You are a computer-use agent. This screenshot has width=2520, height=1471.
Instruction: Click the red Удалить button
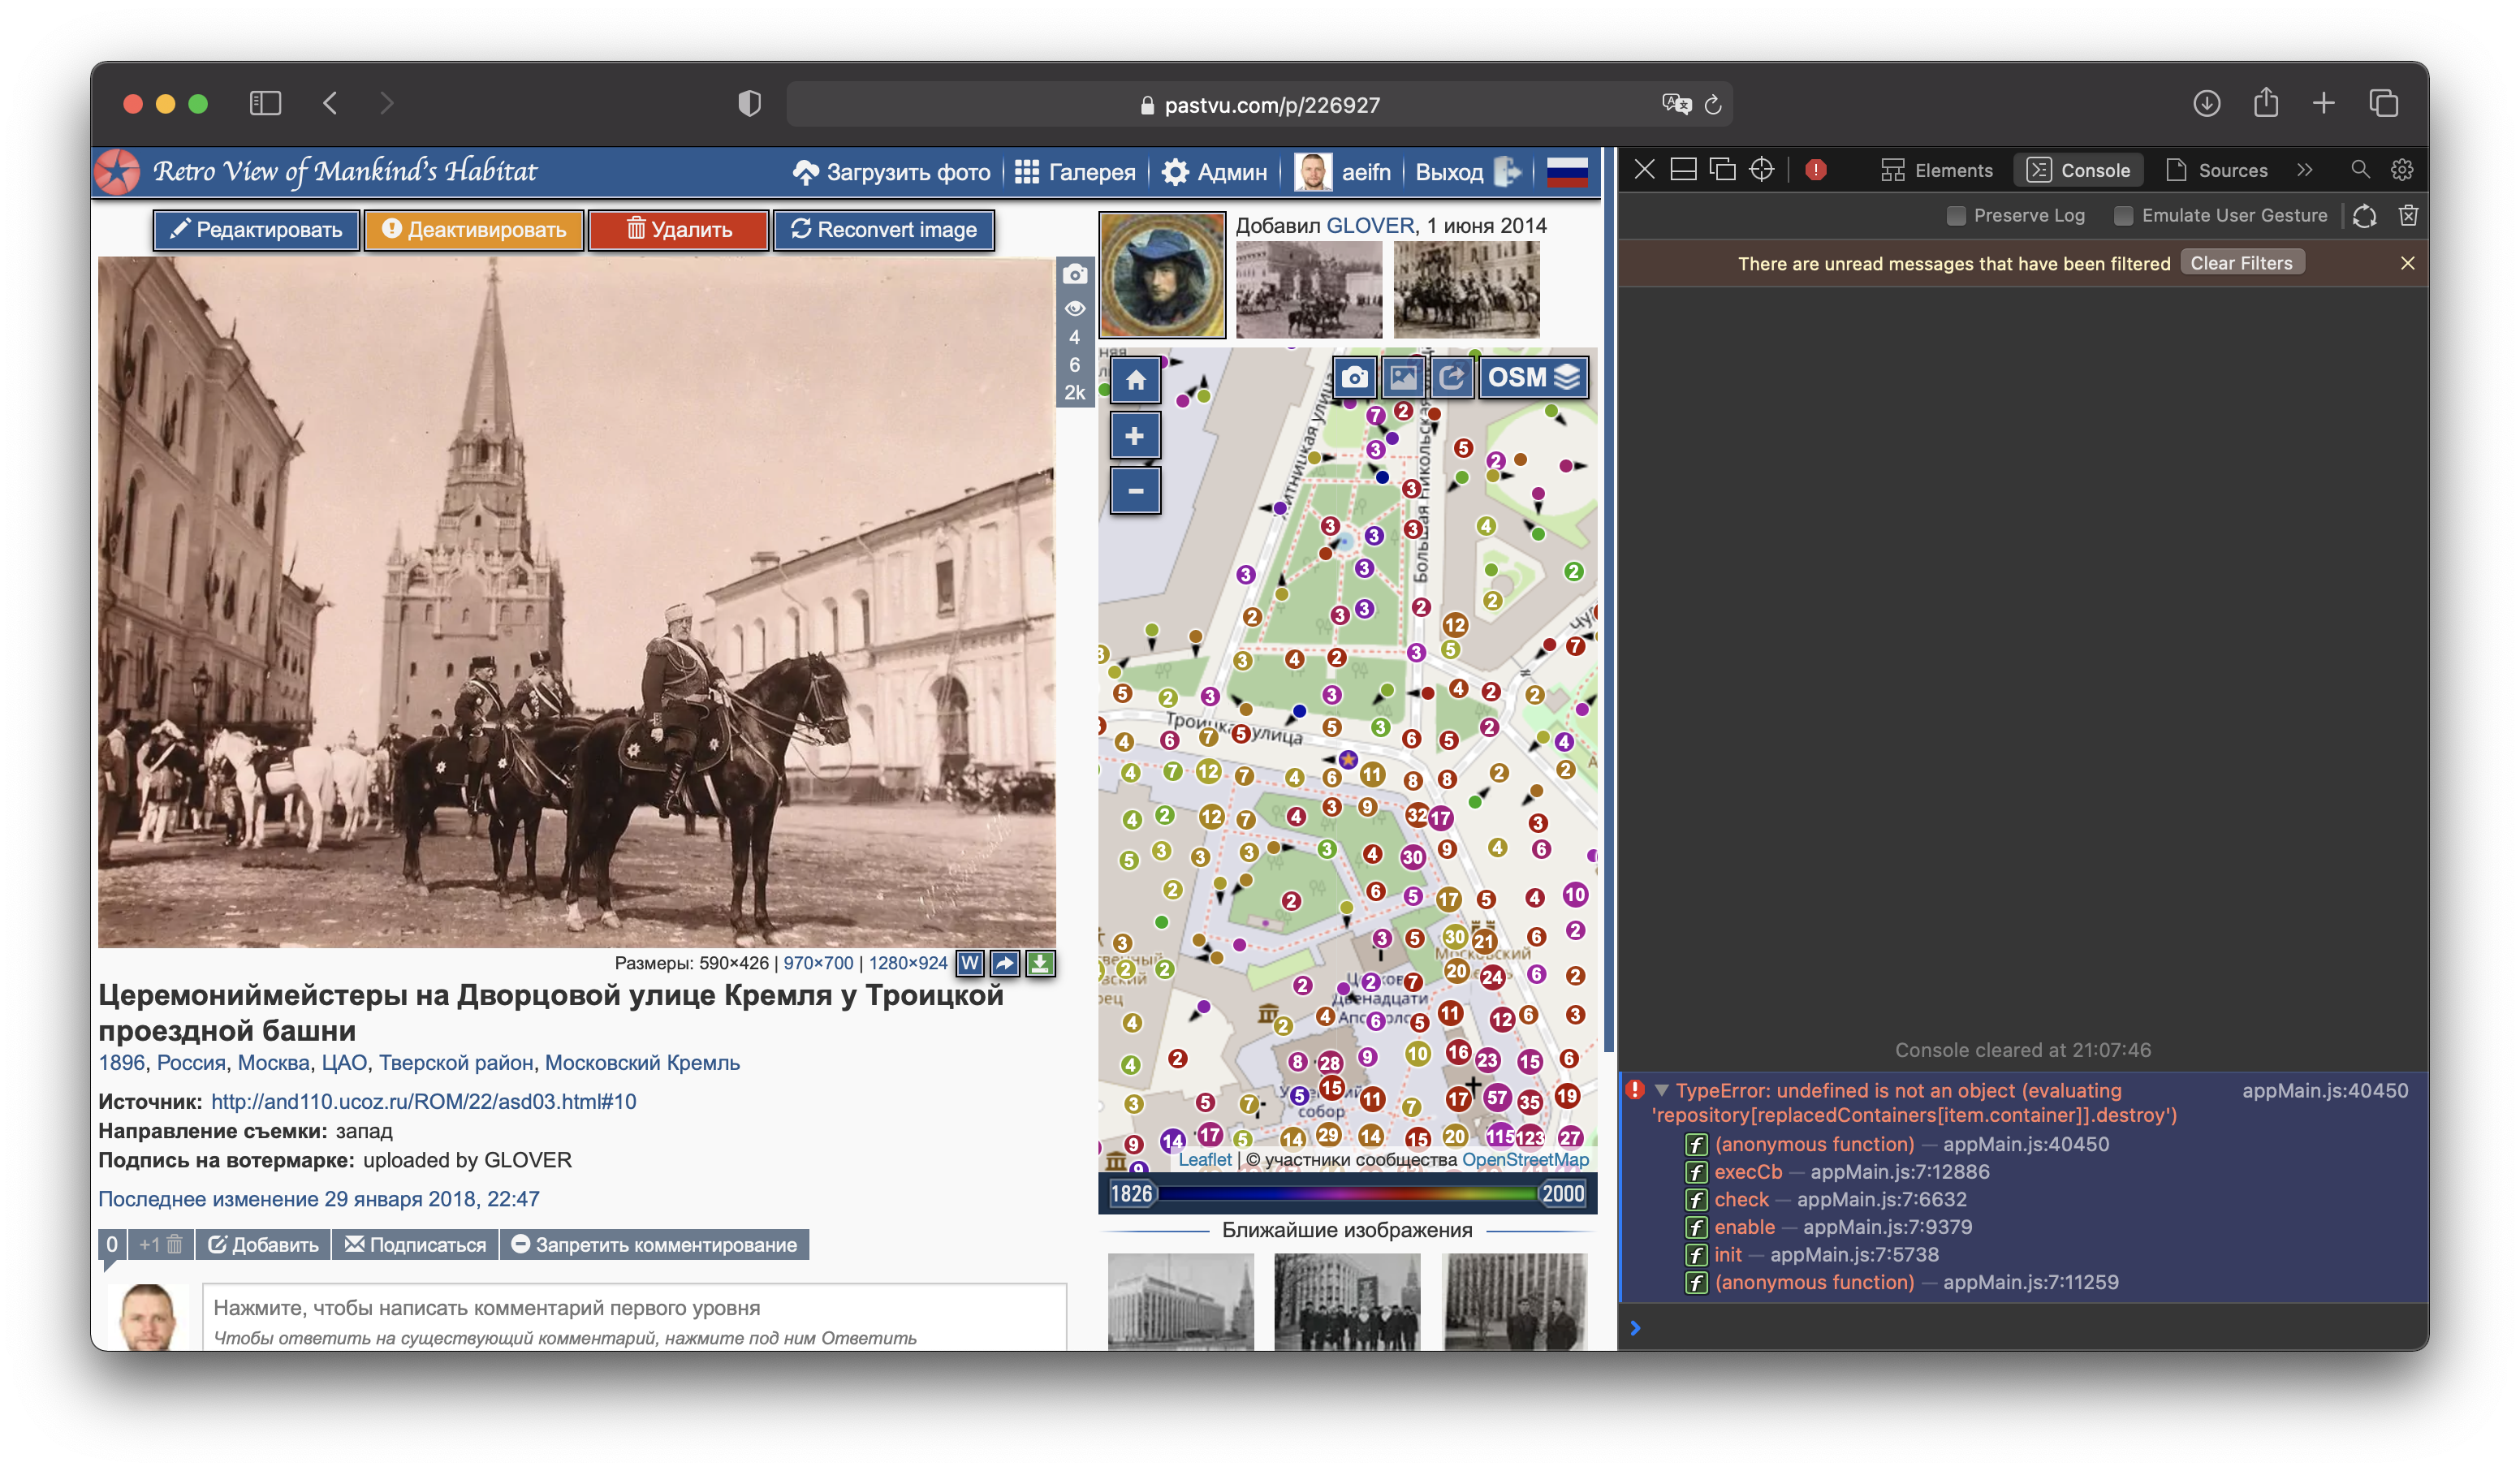pos(679,230)
